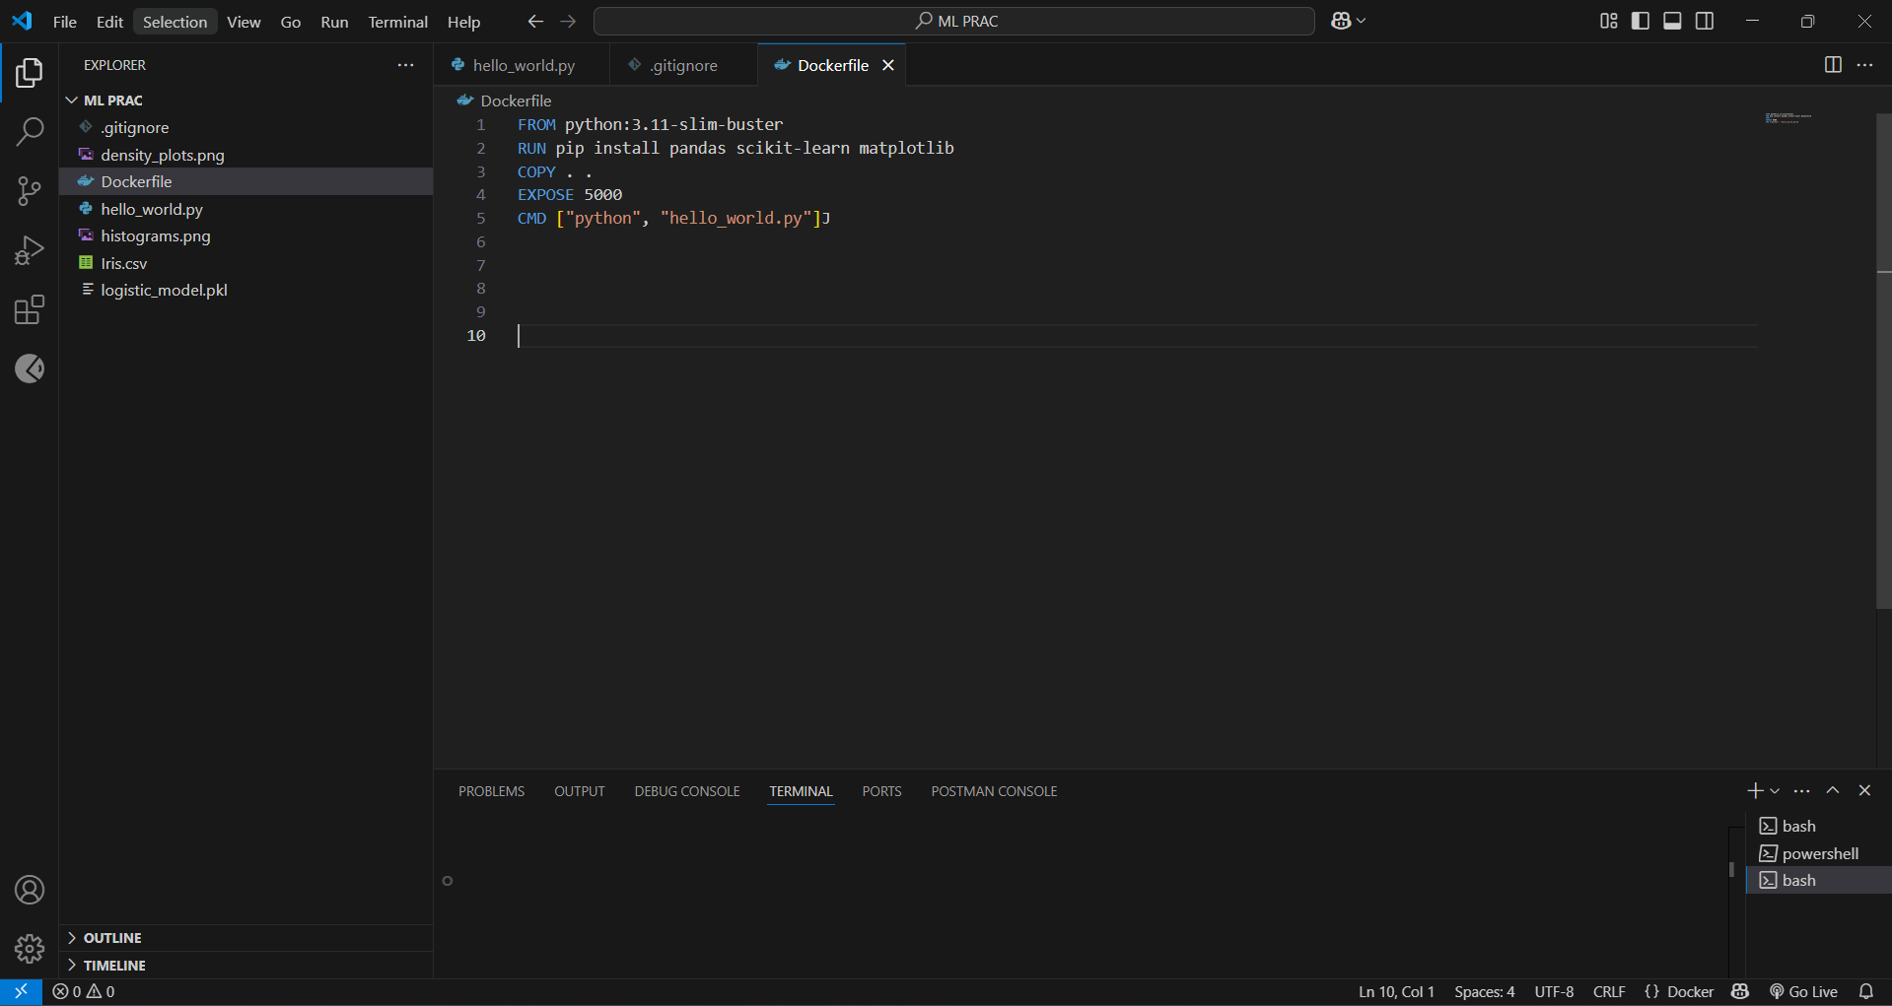Screen dimensions: 1892x1006
Task: Open the Postman icon in activity bar
Action: (x=30, y=369)
